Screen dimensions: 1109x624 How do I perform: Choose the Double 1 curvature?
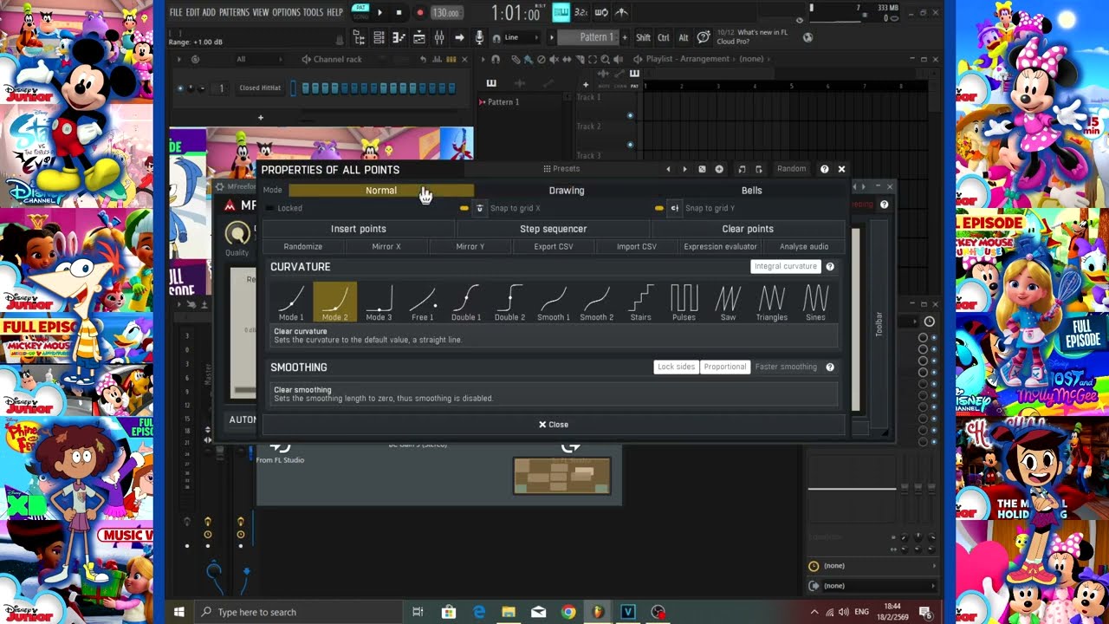pos(466,302)
